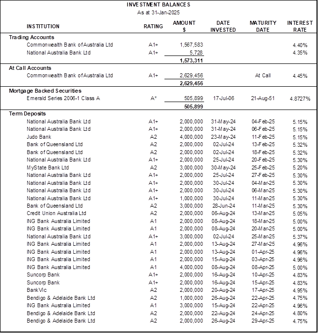Click the "Trading Accounts" section heading

click(x=31, y=37)
